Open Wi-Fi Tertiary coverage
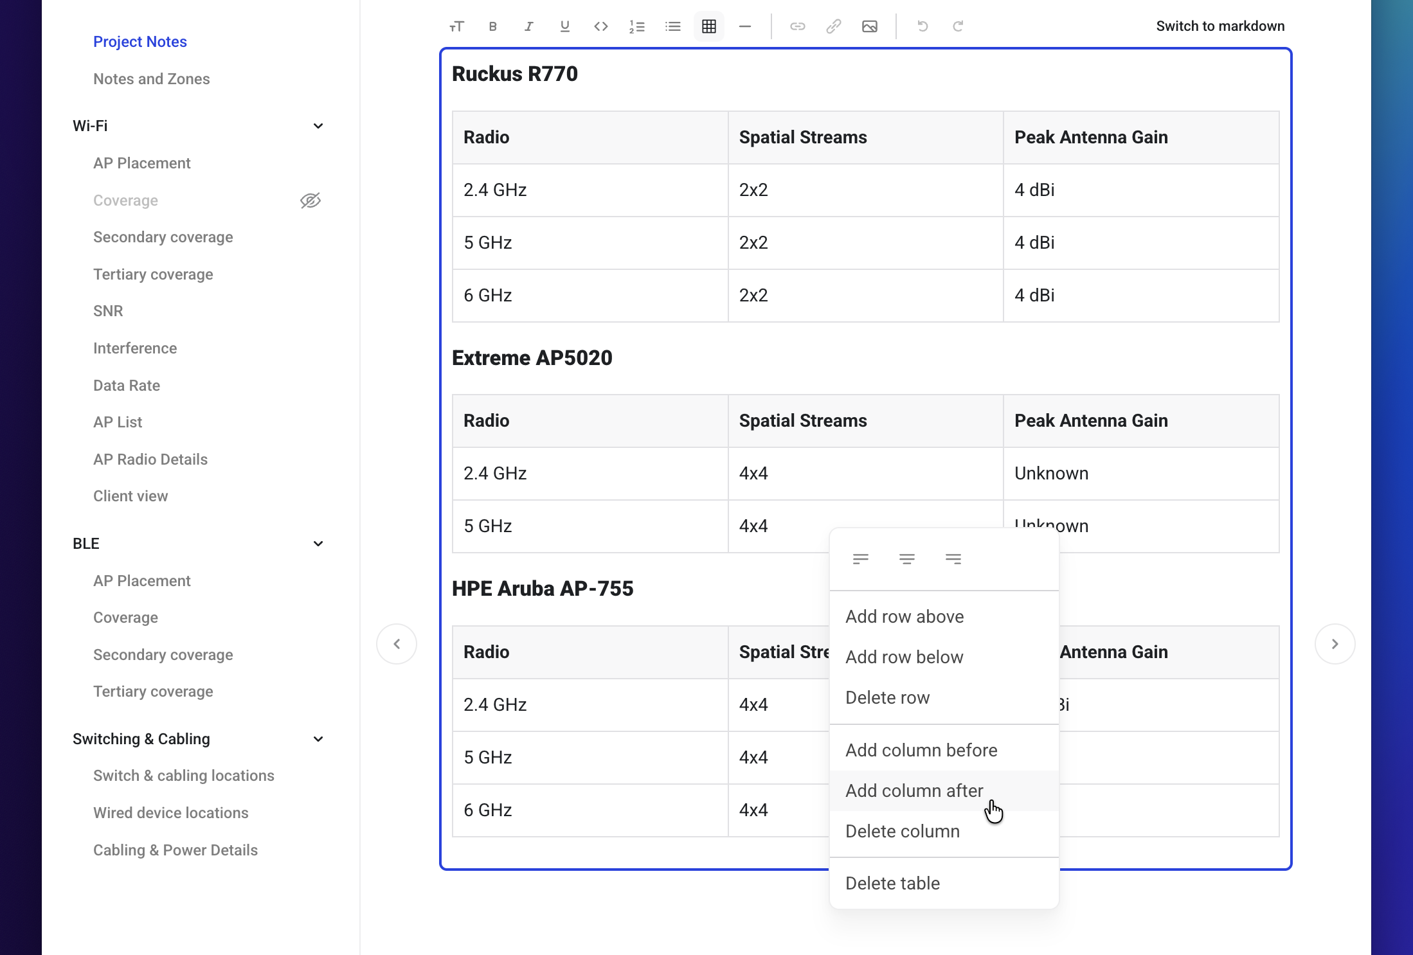The width and height of the screenshot is (1413, 955). 153,274
